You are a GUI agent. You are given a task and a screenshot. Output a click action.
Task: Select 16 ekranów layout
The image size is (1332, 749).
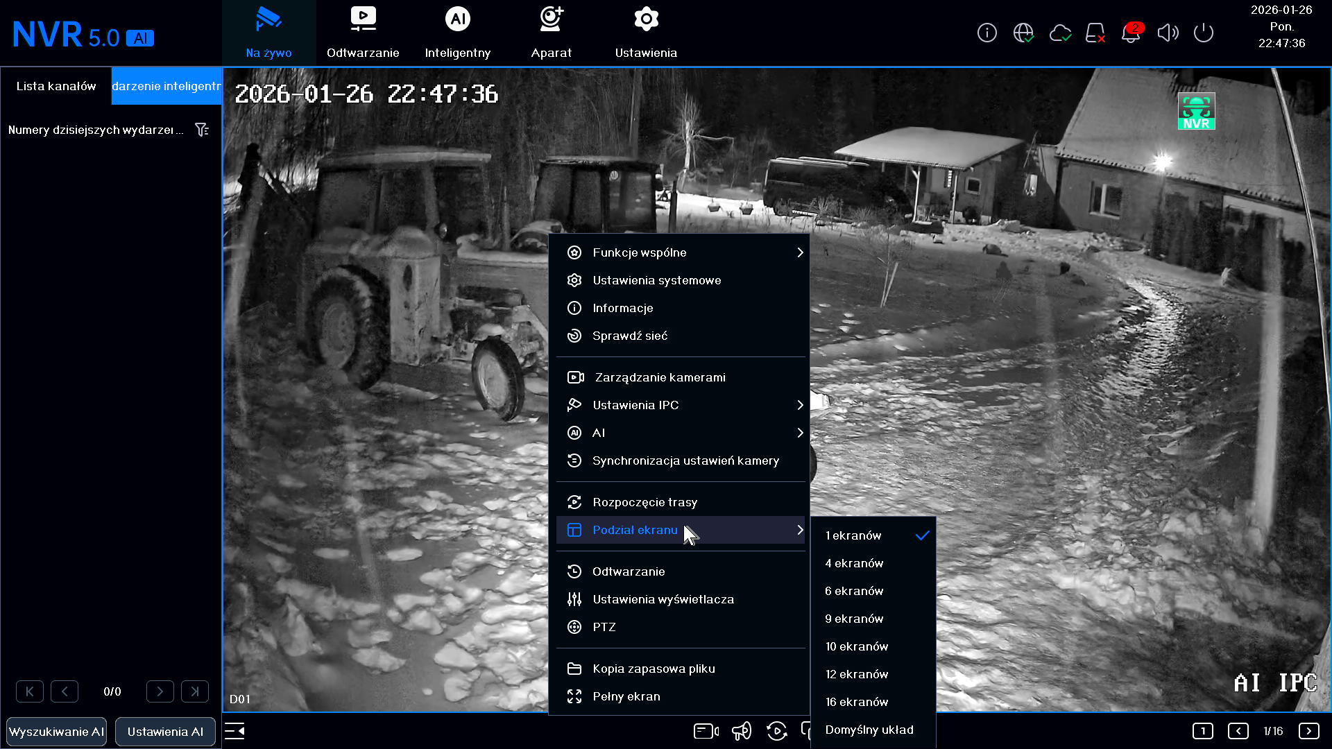(873, 702)
